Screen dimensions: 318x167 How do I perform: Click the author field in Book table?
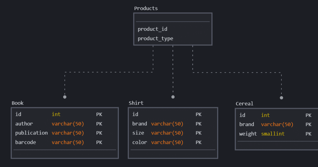[x=24, y=124]
